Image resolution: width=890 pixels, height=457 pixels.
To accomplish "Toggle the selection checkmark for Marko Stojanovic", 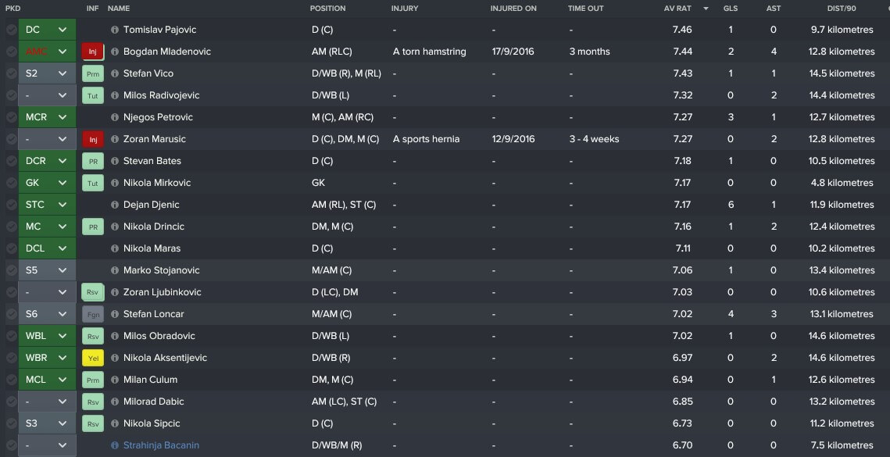I will pyautogui.click(x=11, y=270).
